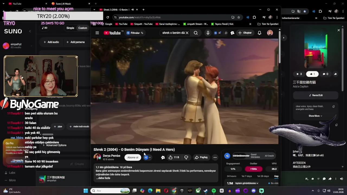Open the Filtreler filter button
Image resolution: width=347 pixels, height=195 pixels.
(x=135, y=33)
